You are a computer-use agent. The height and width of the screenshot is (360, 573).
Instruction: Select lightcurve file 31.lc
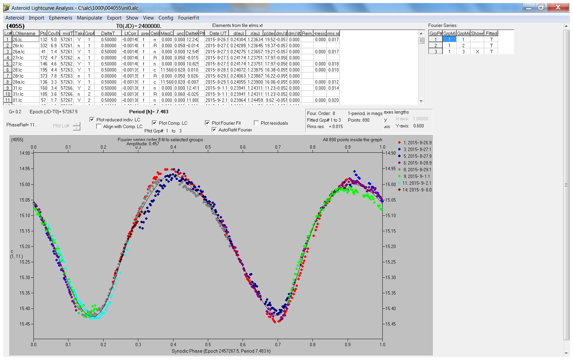26,88
